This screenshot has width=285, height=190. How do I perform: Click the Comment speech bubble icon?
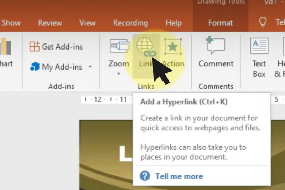pyautogui.click(x=216, y=45)
